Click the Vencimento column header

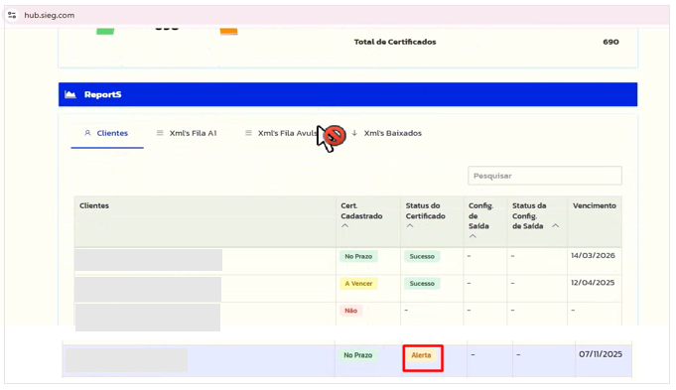coord(595,205)
